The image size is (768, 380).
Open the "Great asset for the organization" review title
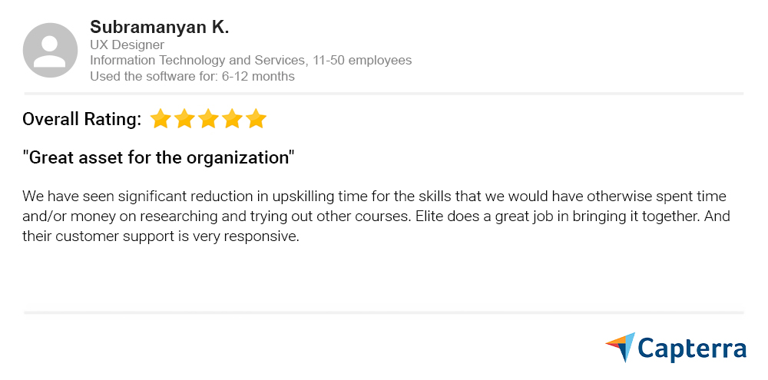coord(159,158)
